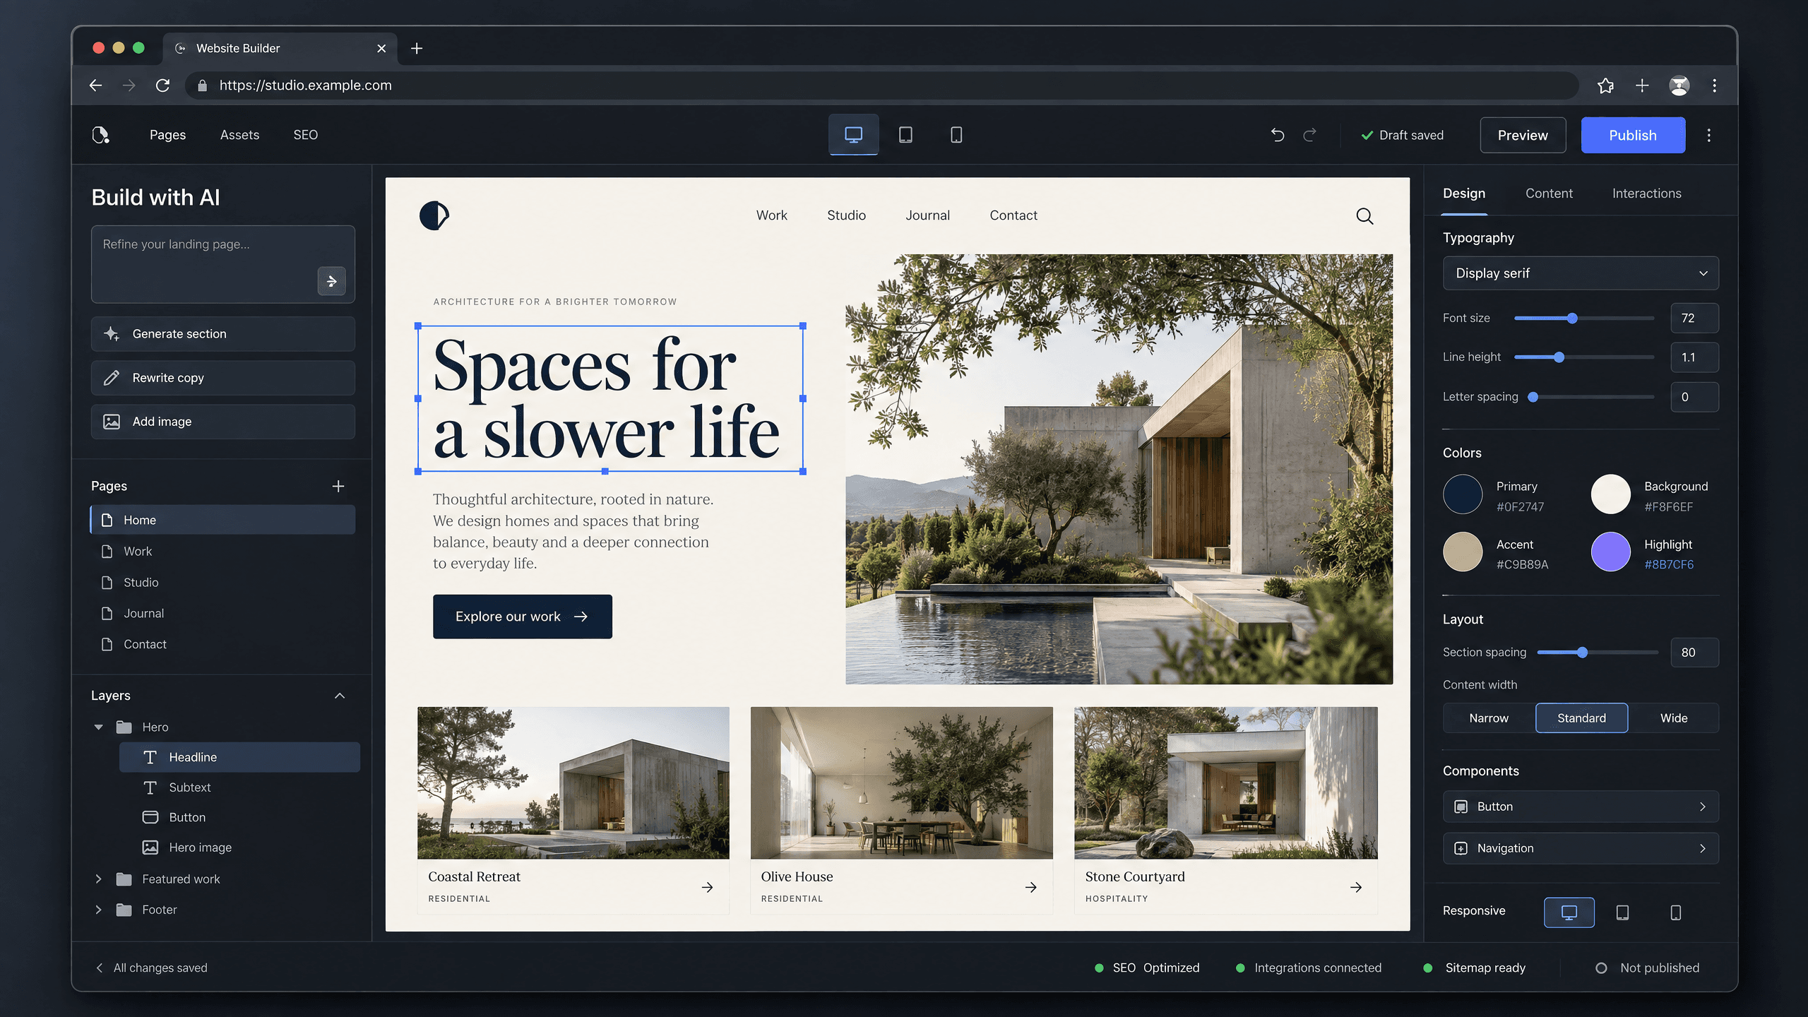Image resolution: width=1808 pixels, height=1017 pixels.
Task: Select mobile in the Responsive row
Action: tap(1675, 912)
